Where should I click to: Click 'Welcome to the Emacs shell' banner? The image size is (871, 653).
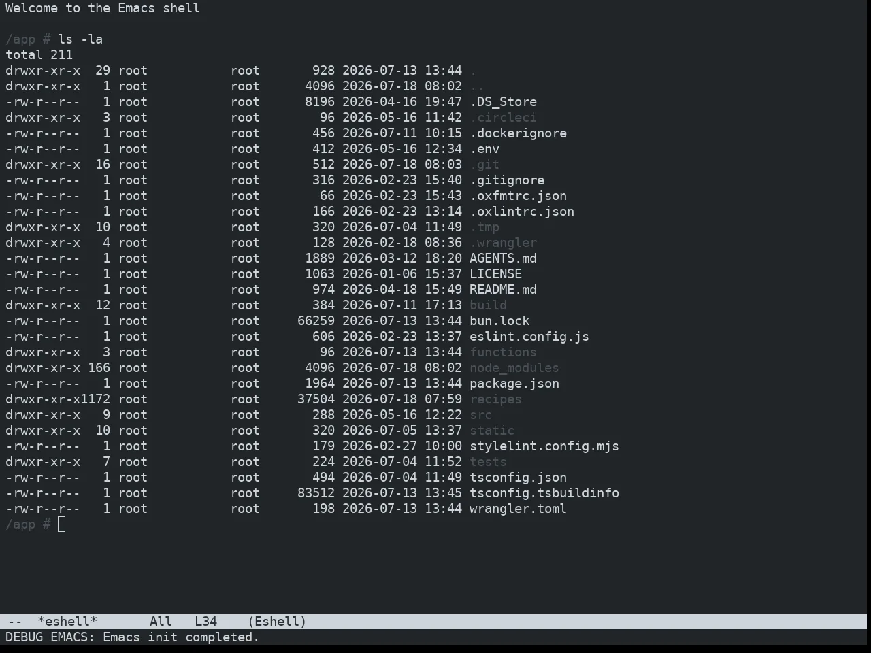(x=103, y=8)
